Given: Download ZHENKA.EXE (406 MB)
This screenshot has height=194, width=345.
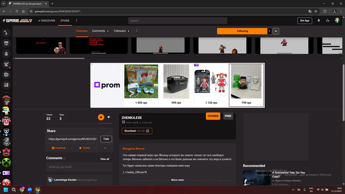Looking at the screenshot, I should pos(137,131).
